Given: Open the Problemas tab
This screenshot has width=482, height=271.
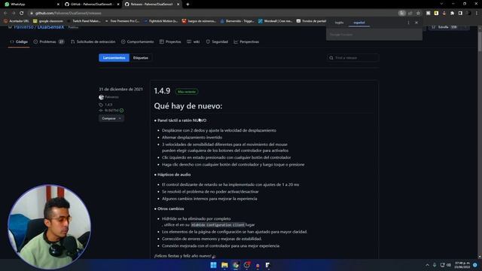Looking at the screenshot, I should [x=49, y=42].
